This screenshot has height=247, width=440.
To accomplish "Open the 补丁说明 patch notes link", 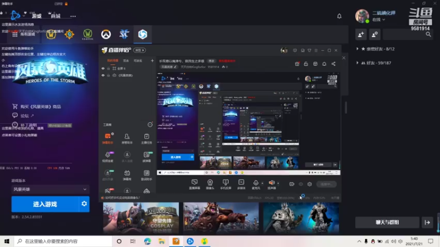I will point(25,125).
